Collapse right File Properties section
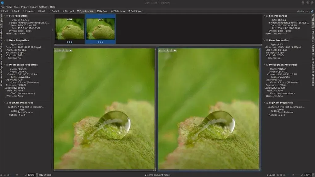 (x=265, y=16)
